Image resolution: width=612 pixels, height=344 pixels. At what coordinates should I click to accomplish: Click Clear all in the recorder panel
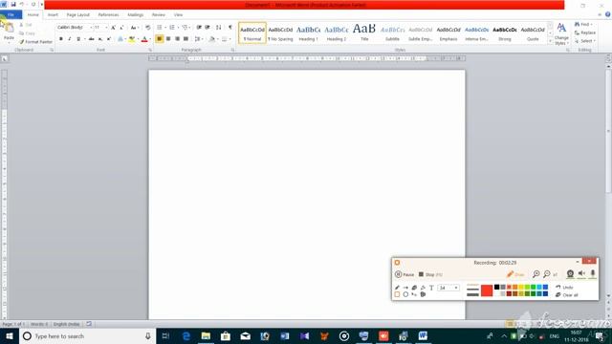coord(567,295)
